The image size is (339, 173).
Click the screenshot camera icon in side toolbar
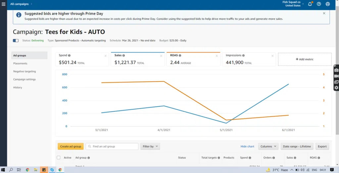pos(336,70)
